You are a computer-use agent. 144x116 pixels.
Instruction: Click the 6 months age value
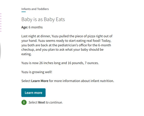[36, 27]
